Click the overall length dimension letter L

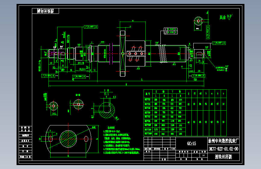click(x=142, y=80)
